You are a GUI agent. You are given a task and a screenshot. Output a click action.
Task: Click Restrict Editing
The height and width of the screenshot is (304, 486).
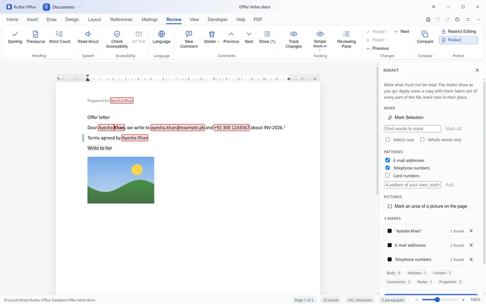(458, 31)
